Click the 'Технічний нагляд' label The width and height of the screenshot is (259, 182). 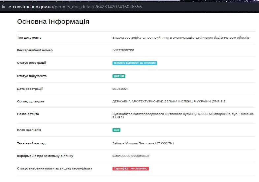click(31, 143)
